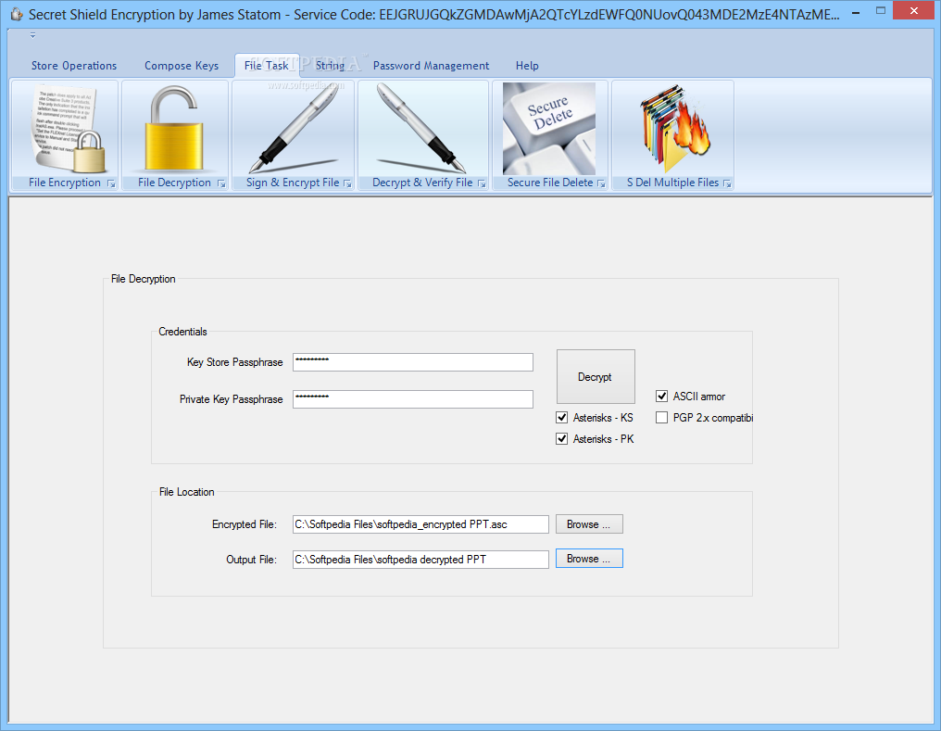Viewport: 941px width, 731px height.
Task: Focus the Private Key Passphrase field
Action: 413,399
